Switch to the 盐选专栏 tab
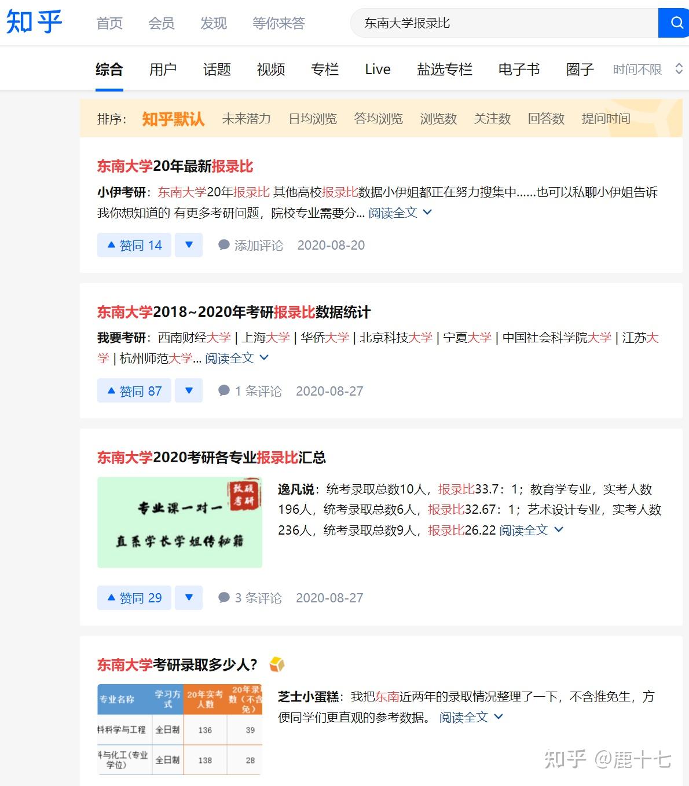This screenshot has width=689, height=786. pos(445,70)
